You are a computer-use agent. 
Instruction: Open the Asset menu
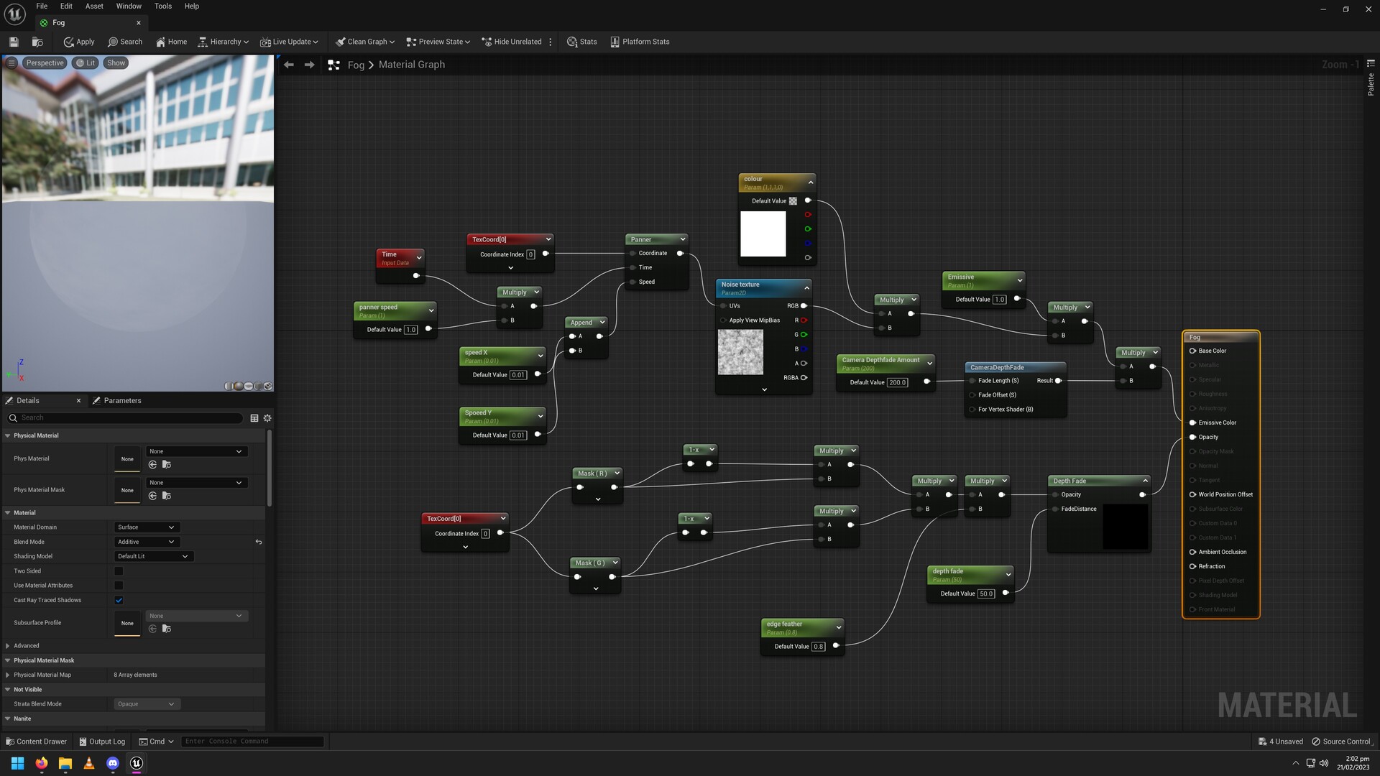[x=94, y=6]
